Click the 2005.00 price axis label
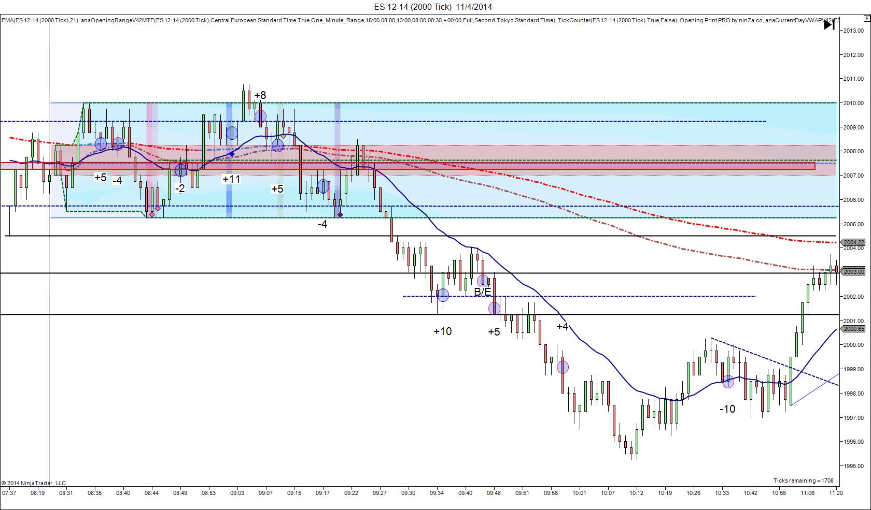The width and height of the screenshot is (871, 510). click(853, 224)
